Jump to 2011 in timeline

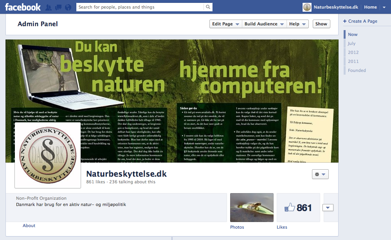tap(353, 61)
